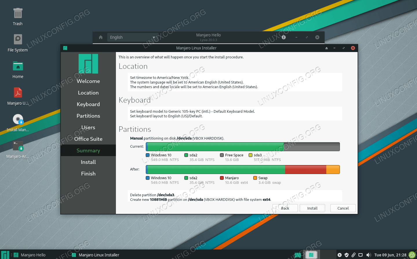Click the shield update tray icon
The height and width of the screenshot is (259, 417).
pyautogui.click(x=347, y=255)
